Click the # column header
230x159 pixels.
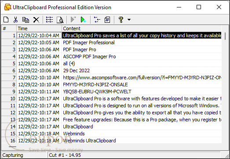(9, 28)
